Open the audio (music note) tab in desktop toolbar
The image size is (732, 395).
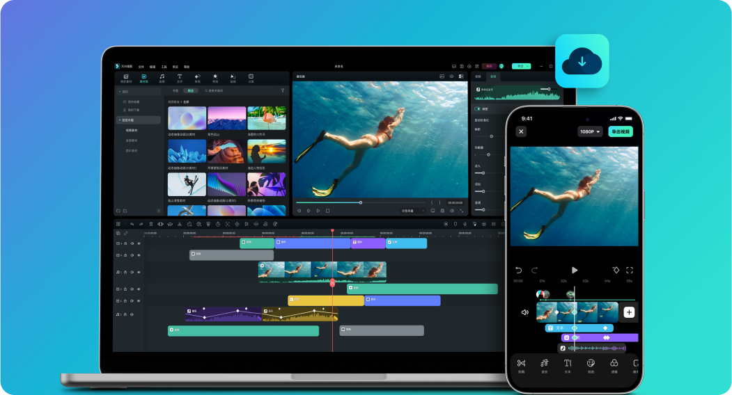[x=162, y=78]
